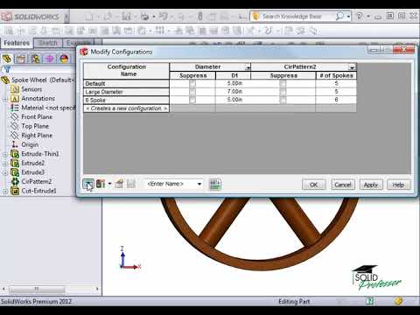Toggle Diameter Suppress for Default configuration
Viewport: 420px width, 315px height.
(x=192, y=83)
